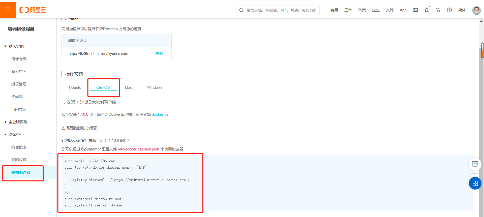Click the Alibaba Cloud logo

tap(33, 10)
